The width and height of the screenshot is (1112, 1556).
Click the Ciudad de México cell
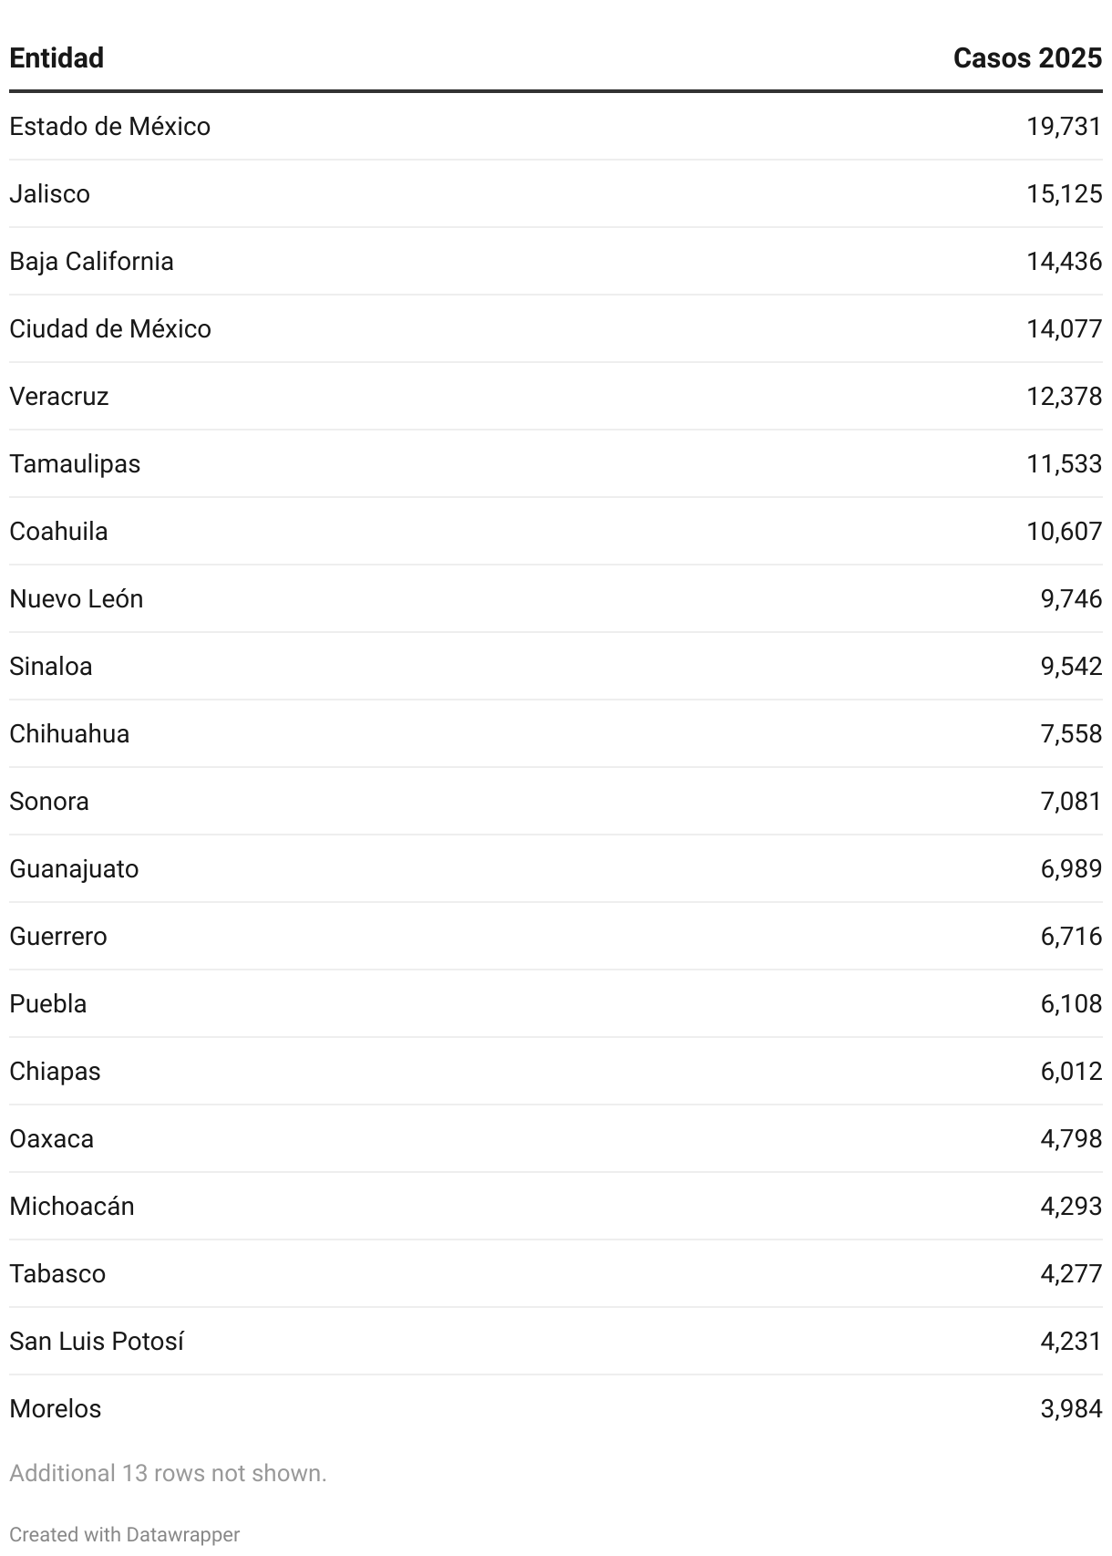coord(110,329)
